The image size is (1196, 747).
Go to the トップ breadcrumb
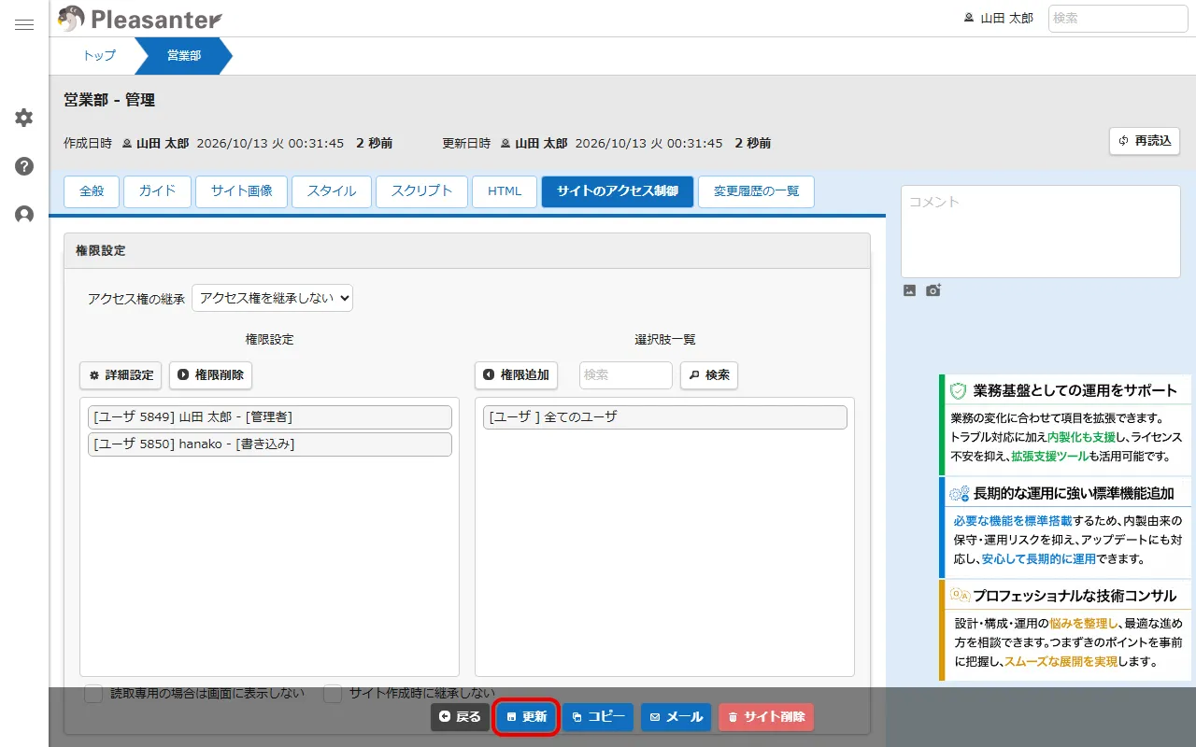click(x=100, y=56)
